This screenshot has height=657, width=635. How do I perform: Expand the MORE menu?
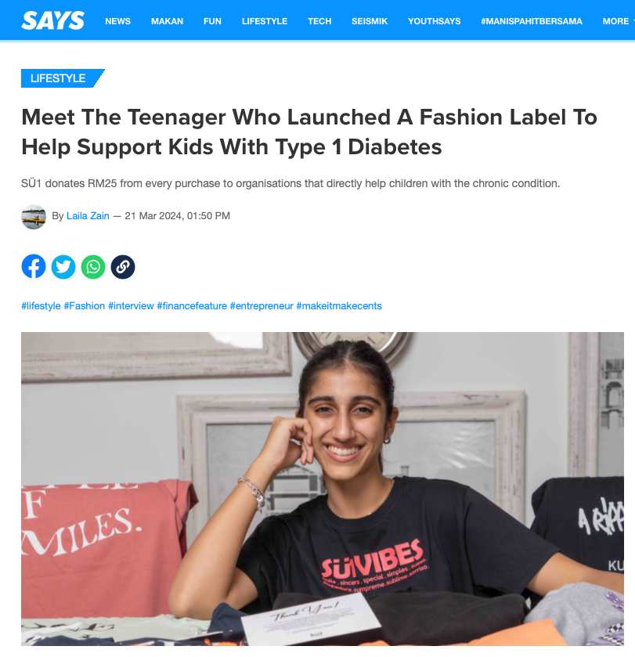618,21
